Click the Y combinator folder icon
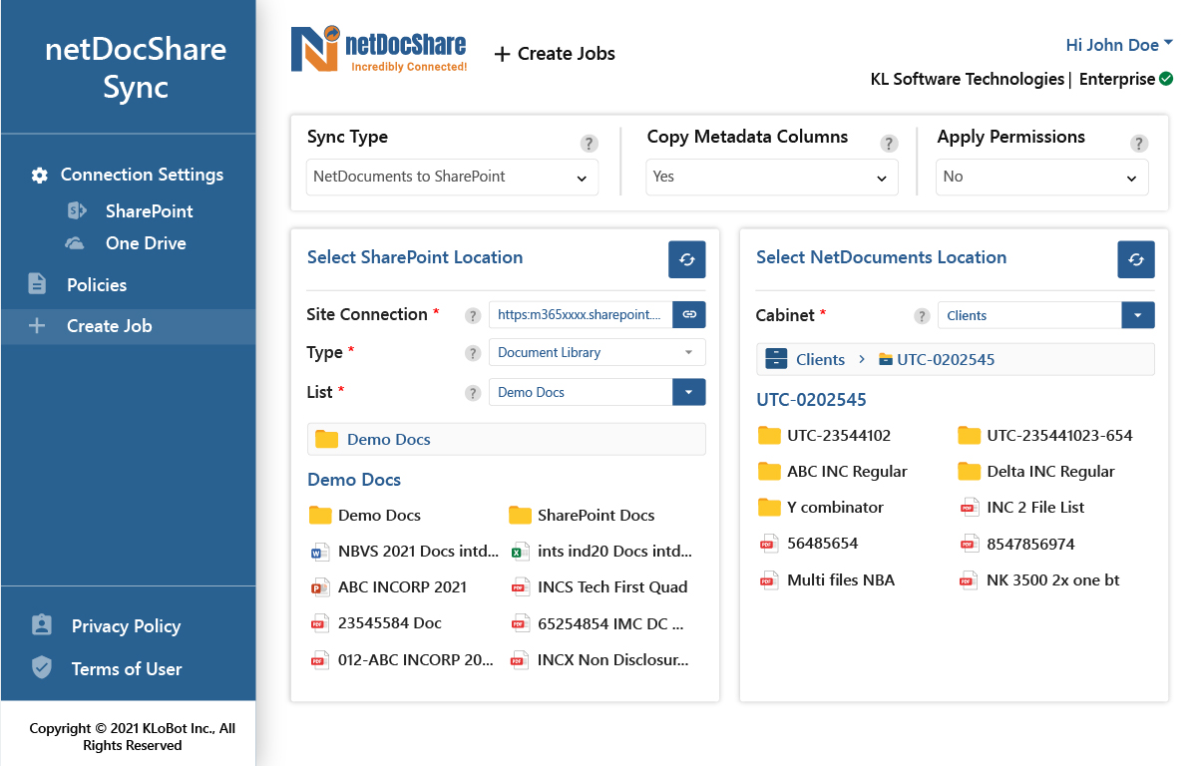This screenshot has height=766, width=1197. click(x=769, y=507)
